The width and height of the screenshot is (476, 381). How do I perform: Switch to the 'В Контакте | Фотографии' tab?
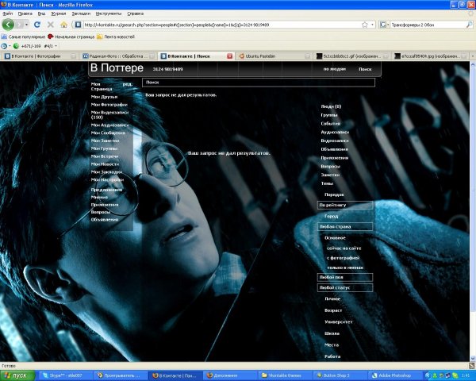40,56
